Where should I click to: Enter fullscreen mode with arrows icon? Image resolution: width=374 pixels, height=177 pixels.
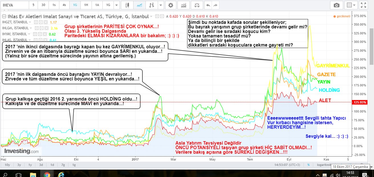coord(363,5)
